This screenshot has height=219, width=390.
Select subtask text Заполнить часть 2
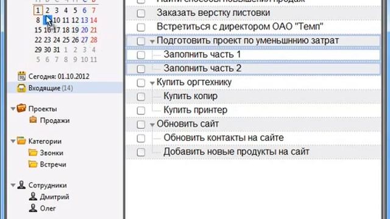pyautogui.click(x=202, y=68)
